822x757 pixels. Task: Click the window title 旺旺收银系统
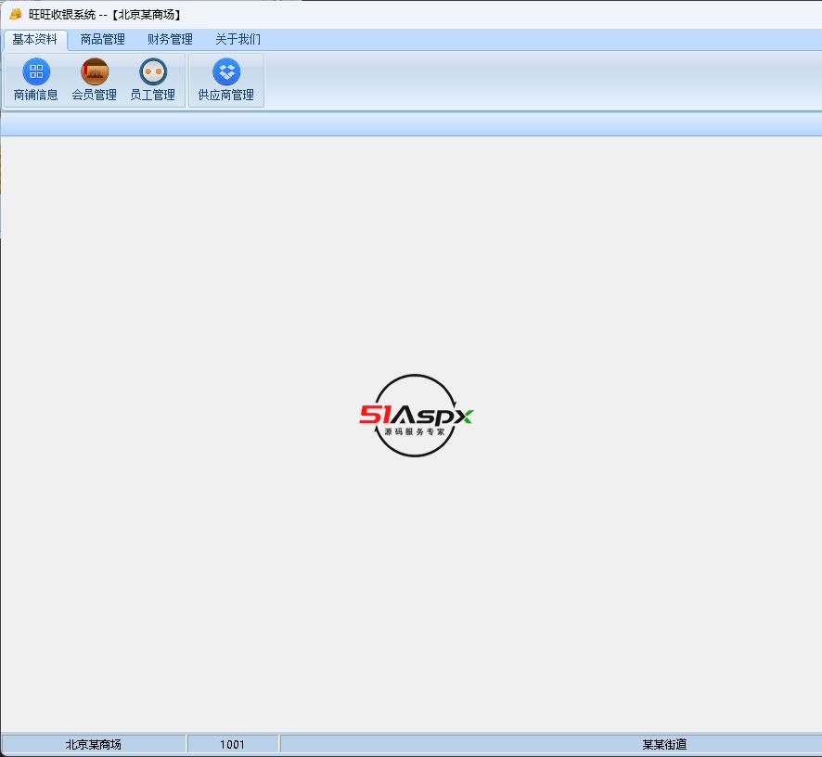(62, 15)
